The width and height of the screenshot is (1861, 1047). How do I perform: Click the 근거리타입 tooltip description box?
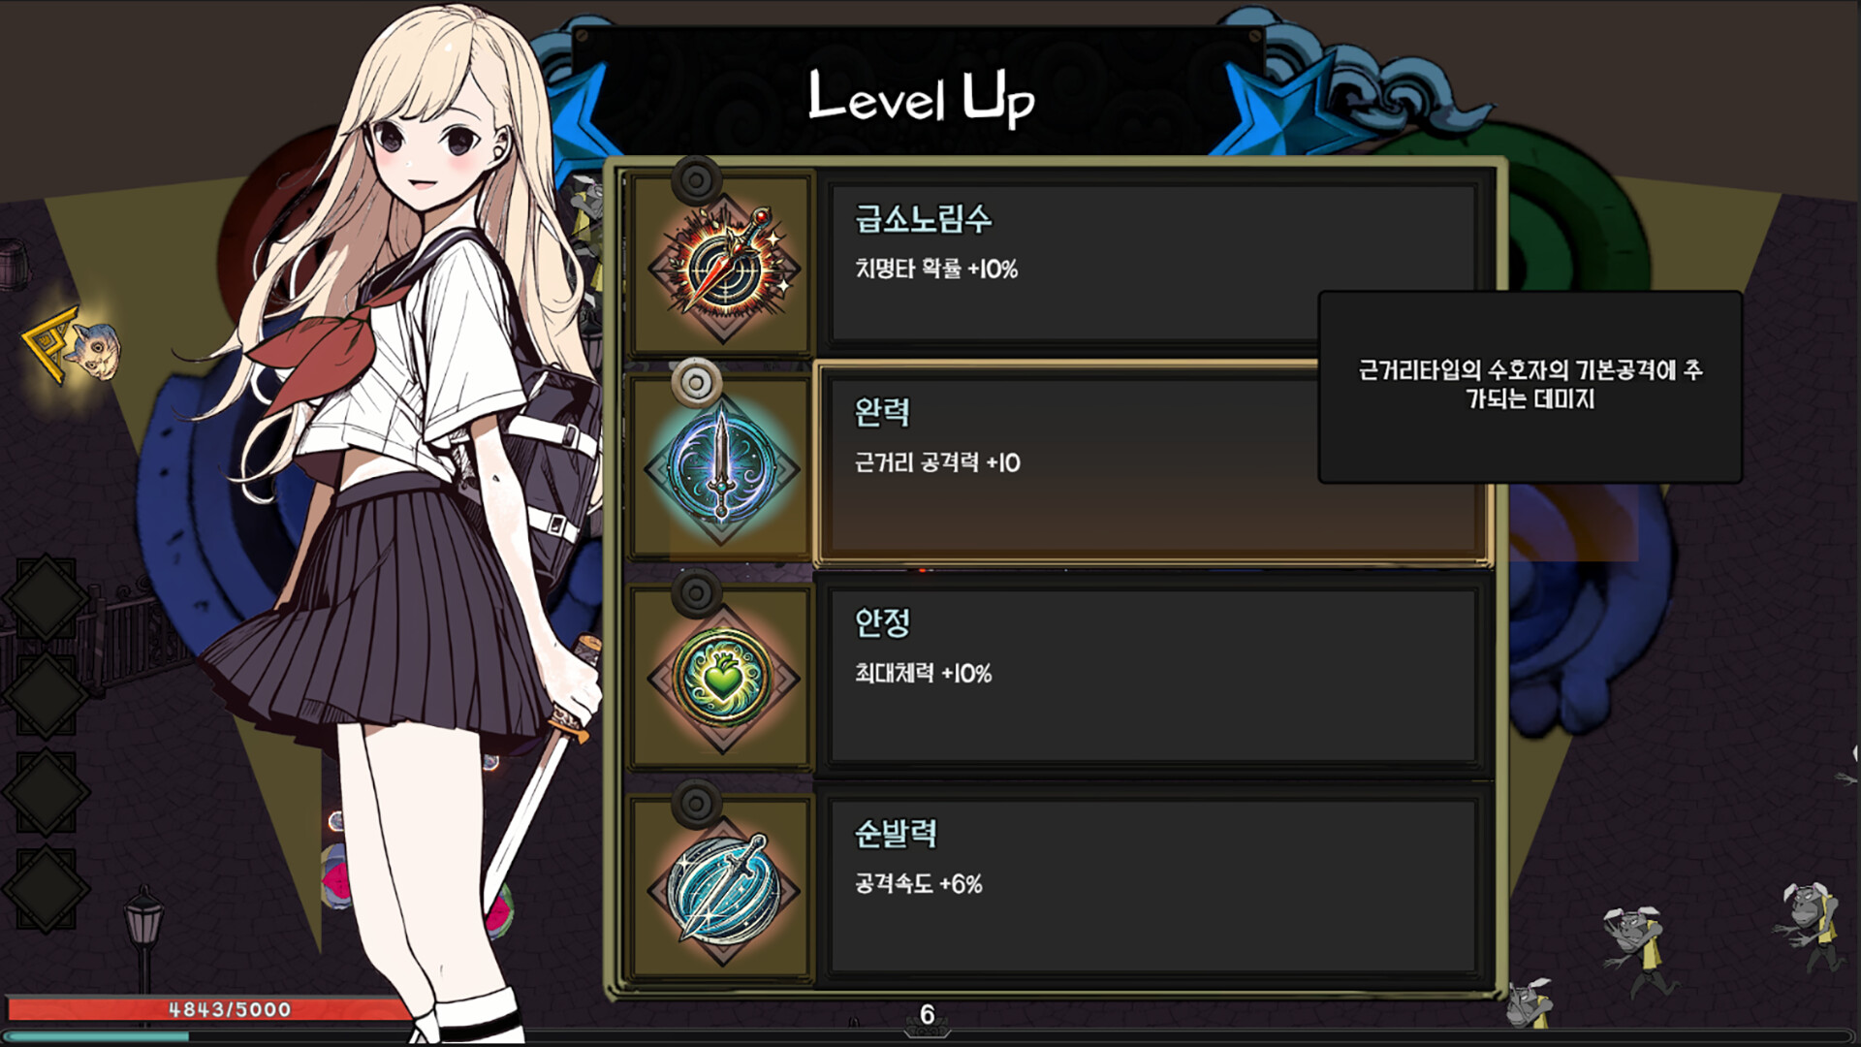tap(1530, 386)
